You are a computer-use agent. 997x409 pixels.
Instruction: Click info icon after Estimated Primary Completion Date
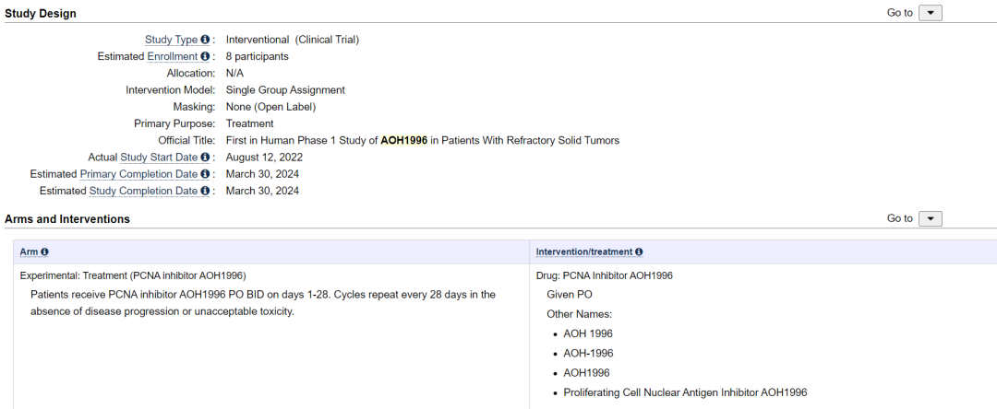205,174
